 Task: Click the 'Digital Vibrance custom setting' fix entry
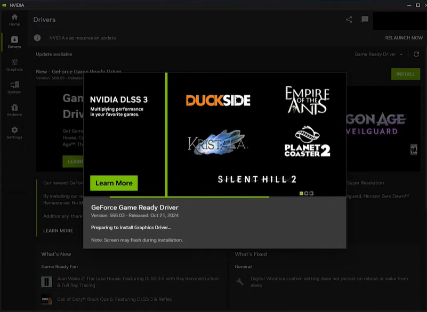point(329,282)
